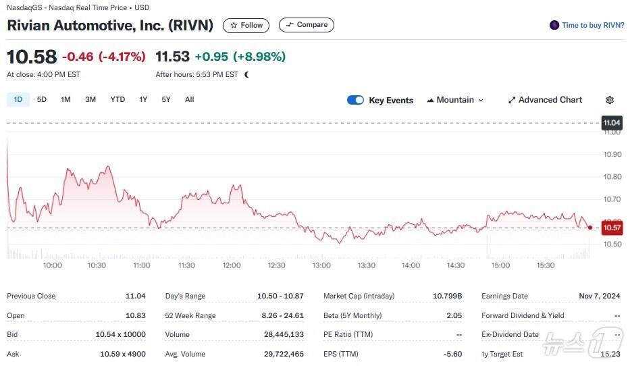This screenshot has width=630, height=366.
Task: View the All time range
Action: [x=189, y=100]
